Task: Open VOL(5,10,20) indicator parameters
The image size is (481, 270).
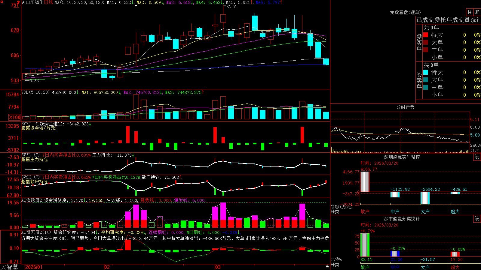Action: (x=35, y=92)
